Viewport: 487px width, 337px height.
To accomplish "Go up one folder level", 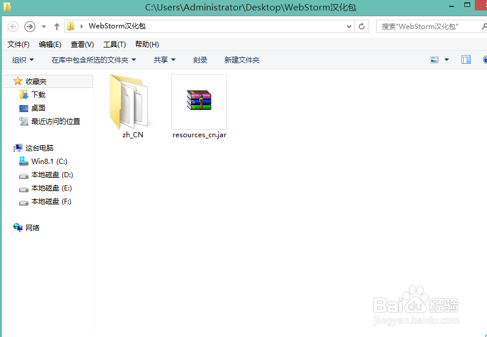I will (56, 27).
